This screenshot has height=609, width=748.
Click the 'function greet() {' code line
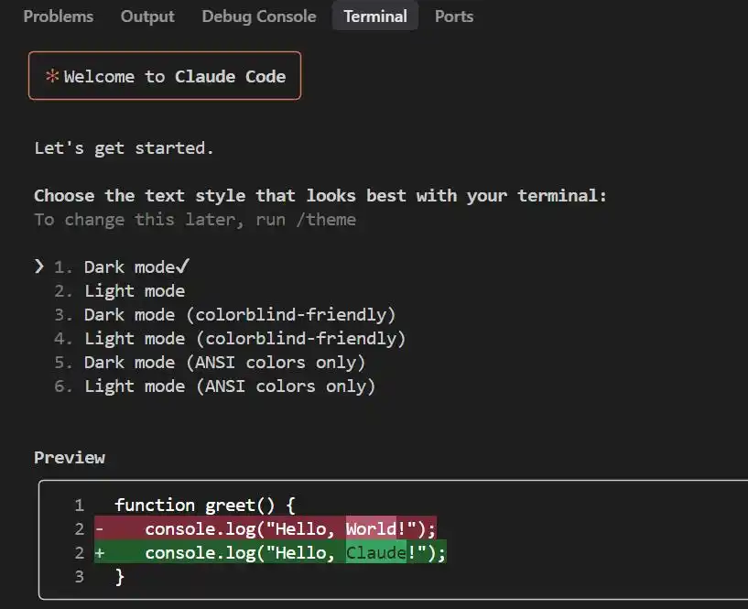pyautogui.click(x=205, y=505)
